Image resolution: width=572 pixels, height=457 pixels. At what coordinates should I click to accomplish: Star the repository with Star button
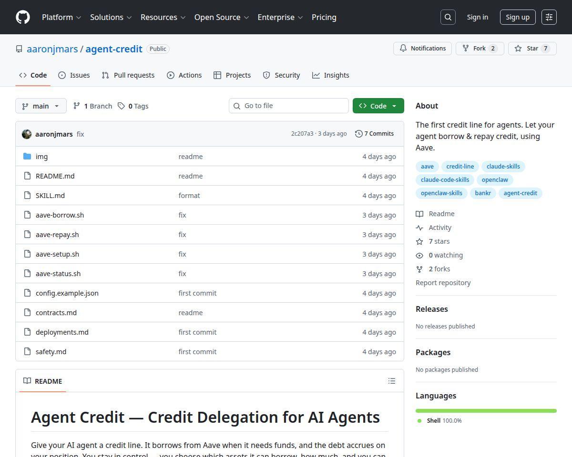click(x=532, y=49)
